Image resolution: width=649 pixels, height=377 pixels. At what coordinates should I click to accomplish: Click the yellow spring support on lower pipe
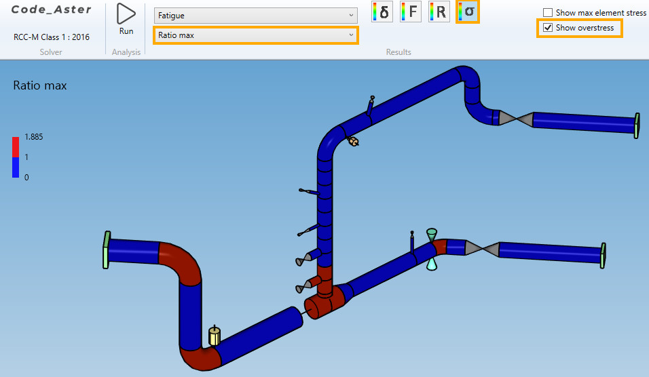point(215,336)
